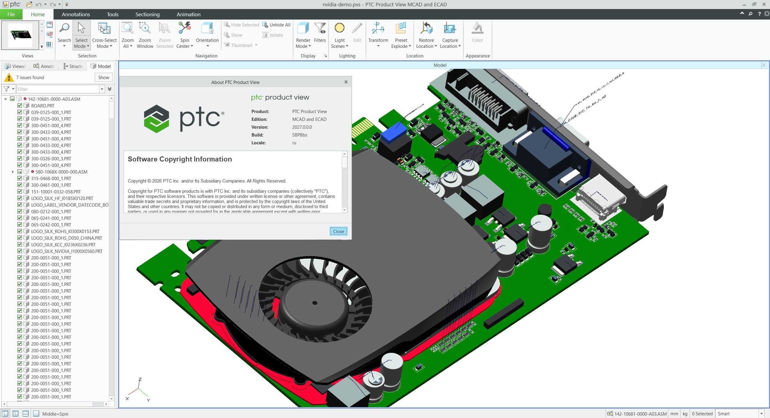Click the graphics card view thumbnail
This screenshot has height=418, width=770.
[20, 35]
